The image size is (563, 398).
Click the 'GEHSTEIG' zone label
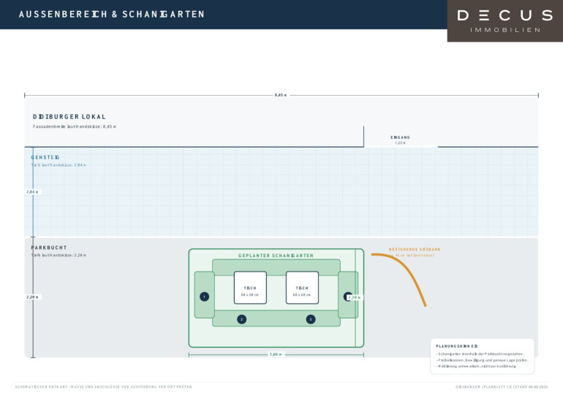(x=45, y=158)
